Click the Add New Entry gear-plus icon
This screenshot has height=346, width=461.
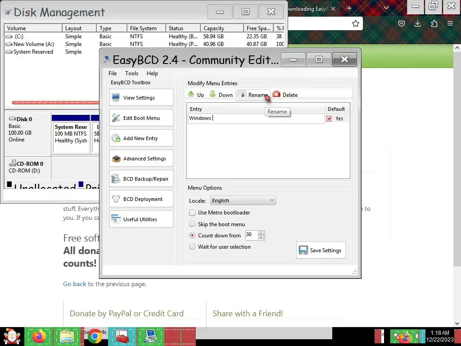click(116, 138)
